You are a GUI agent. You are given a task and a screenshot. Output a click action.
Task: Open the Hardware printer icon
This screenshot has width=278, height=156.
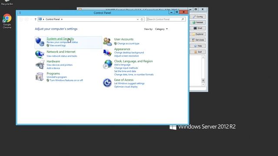click(x=40, y=65)
